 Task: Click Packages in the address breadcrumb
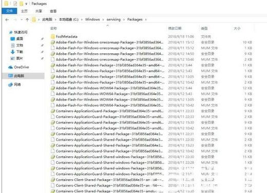tap(135, 19)
